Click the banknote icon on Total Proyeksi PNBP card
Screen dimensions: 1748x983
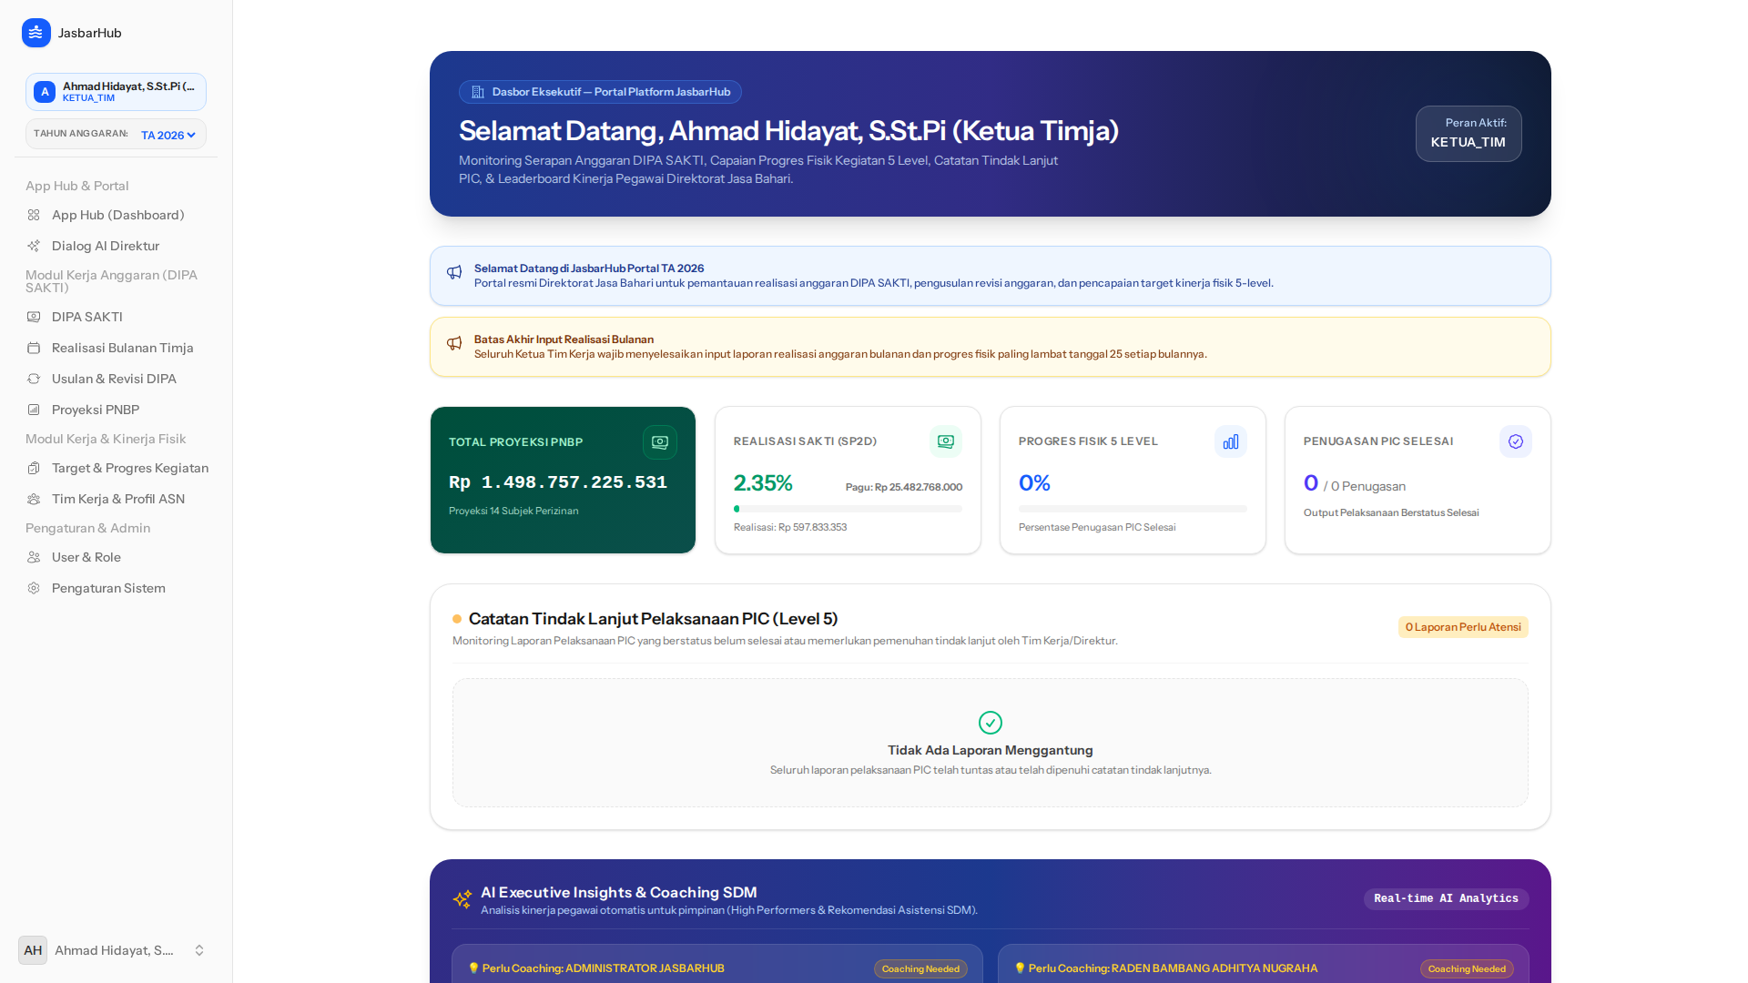click(660, 442)
